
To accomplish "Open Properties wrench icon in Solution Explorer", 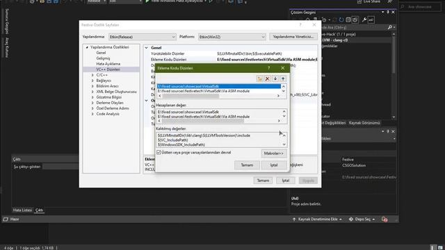I will tap(364, 20).
